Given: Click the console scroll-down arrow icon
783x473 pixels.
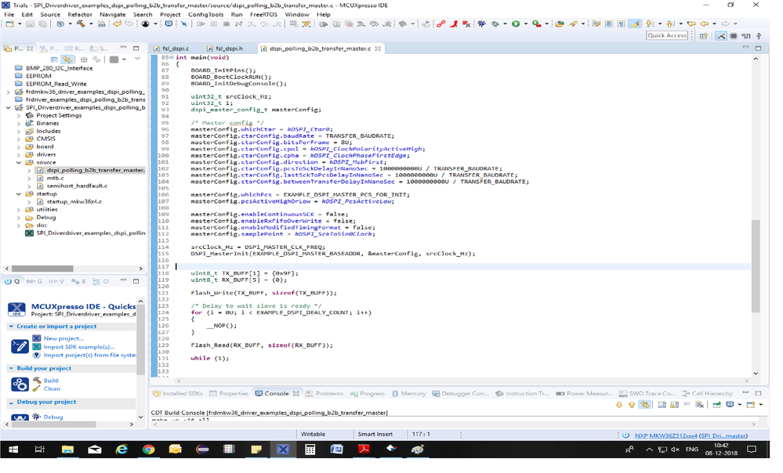Looking at the screenshot, I should pyautogui.click(x=619, y=405).
